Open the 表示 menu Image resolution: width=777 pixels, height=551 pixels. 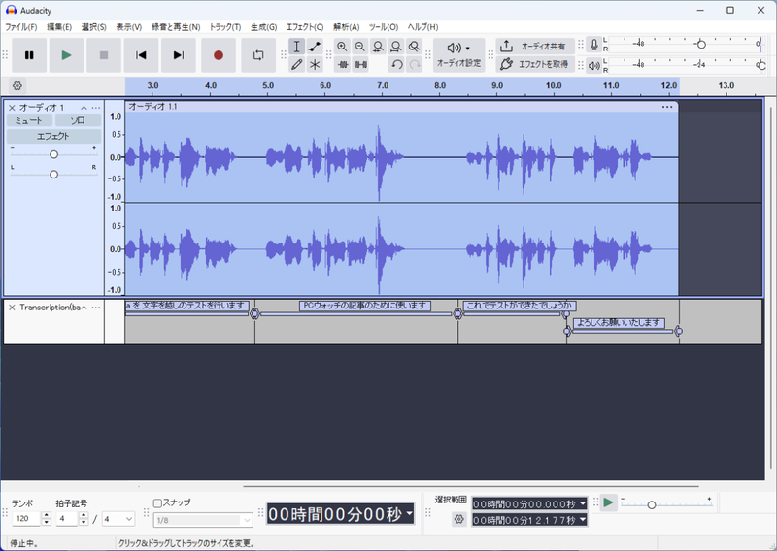click(x=129, y=27)
